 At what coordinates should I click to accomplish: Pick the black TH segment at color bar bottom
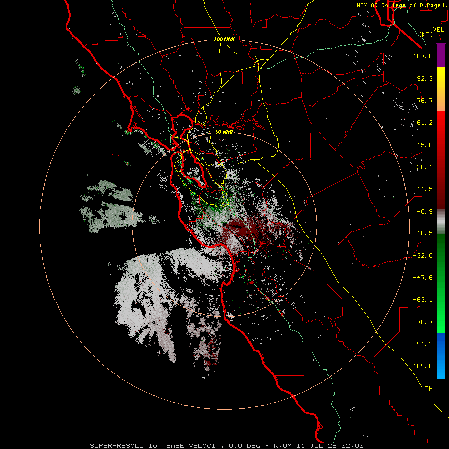(x=441, y=389)
